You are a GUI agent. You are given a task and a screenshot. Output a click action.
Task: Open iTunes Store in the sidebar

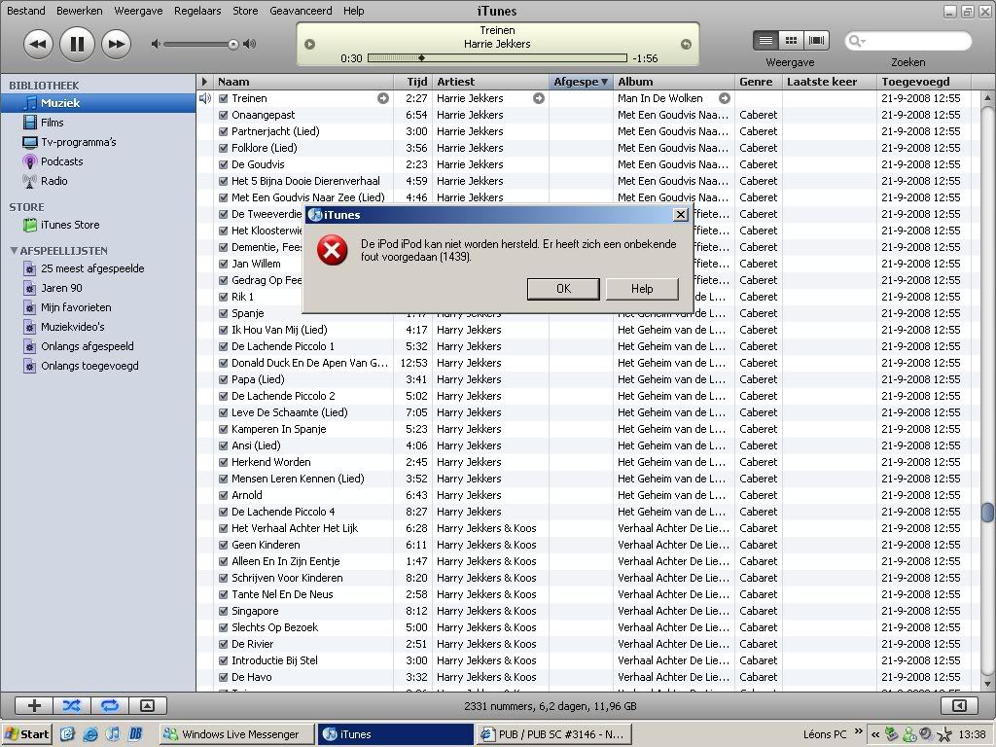(x=69, y=225)
